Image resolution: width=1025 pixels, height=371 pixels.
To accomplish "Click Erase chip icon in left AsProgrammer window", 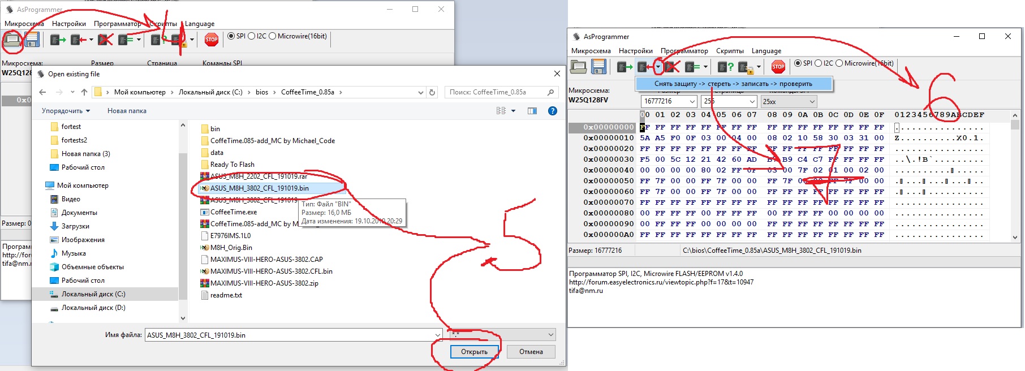I will pyautogui.click(x=105, y=40).
